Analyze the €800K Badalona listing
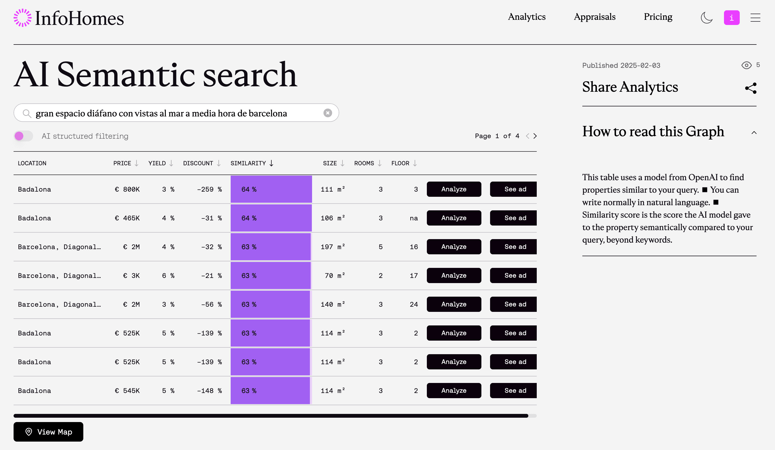The image size is (775, 450). 454,189
